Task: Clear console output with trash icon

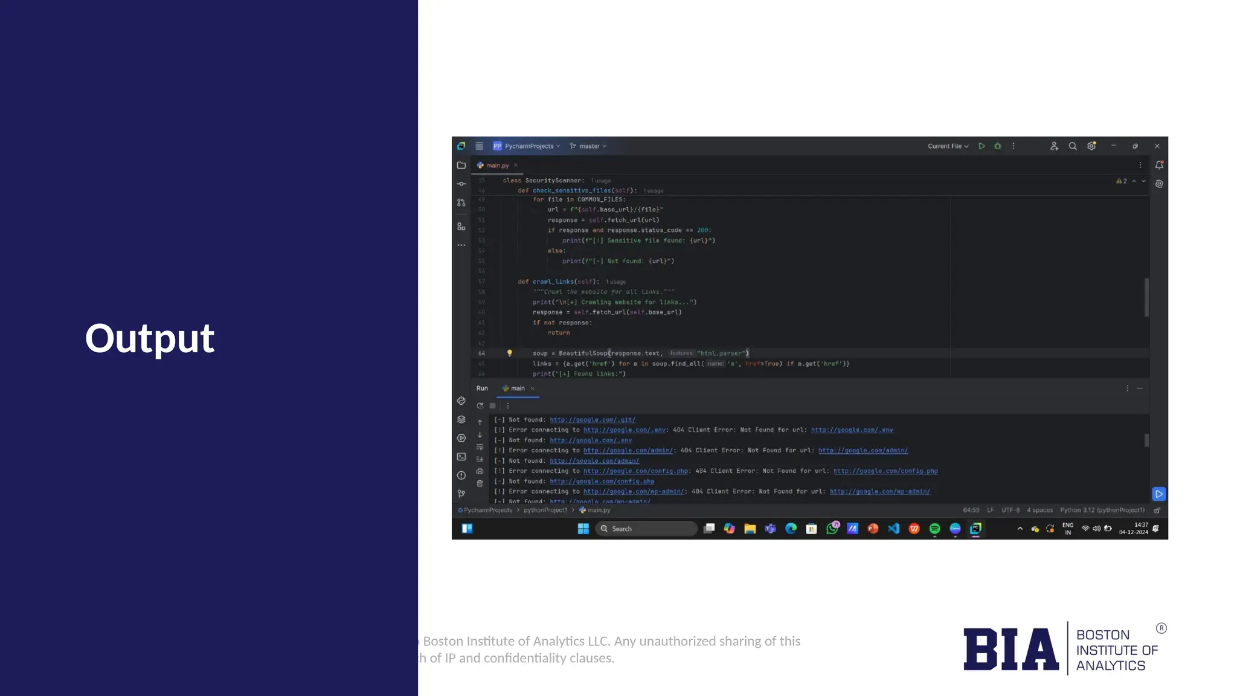Action: 480,483
